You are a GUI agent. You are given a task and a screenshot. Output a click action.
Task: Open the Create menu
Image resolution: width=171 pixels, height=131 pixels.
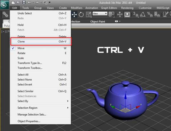click(x=63, y=8)
